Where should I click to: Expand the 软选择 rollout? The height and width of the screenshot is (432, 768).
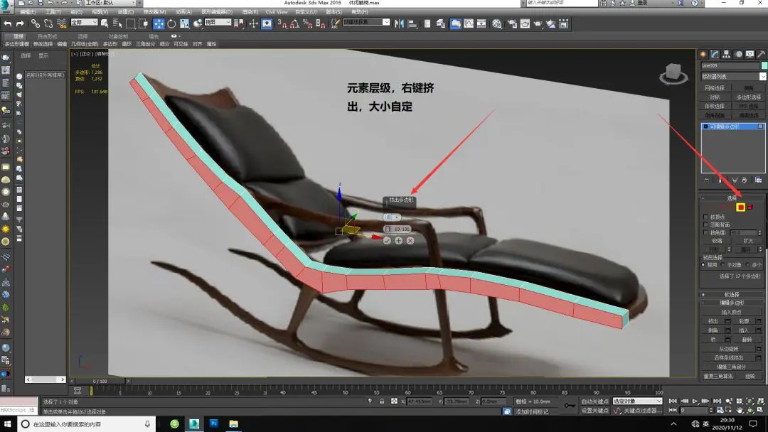click(x=732, y=295)
